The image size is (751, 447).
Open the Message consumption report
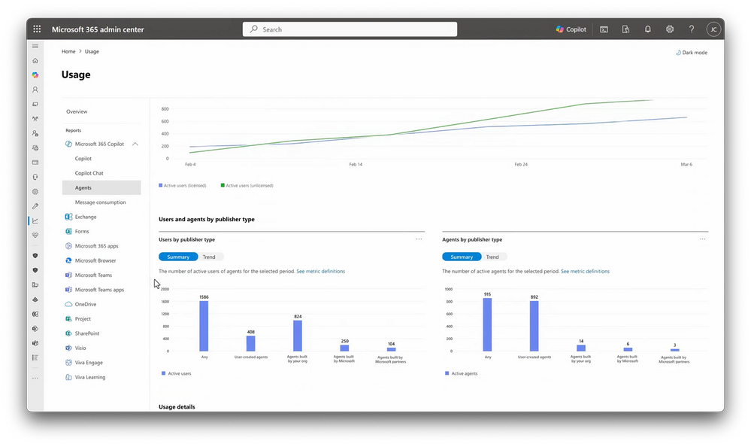tap(101, 202)
